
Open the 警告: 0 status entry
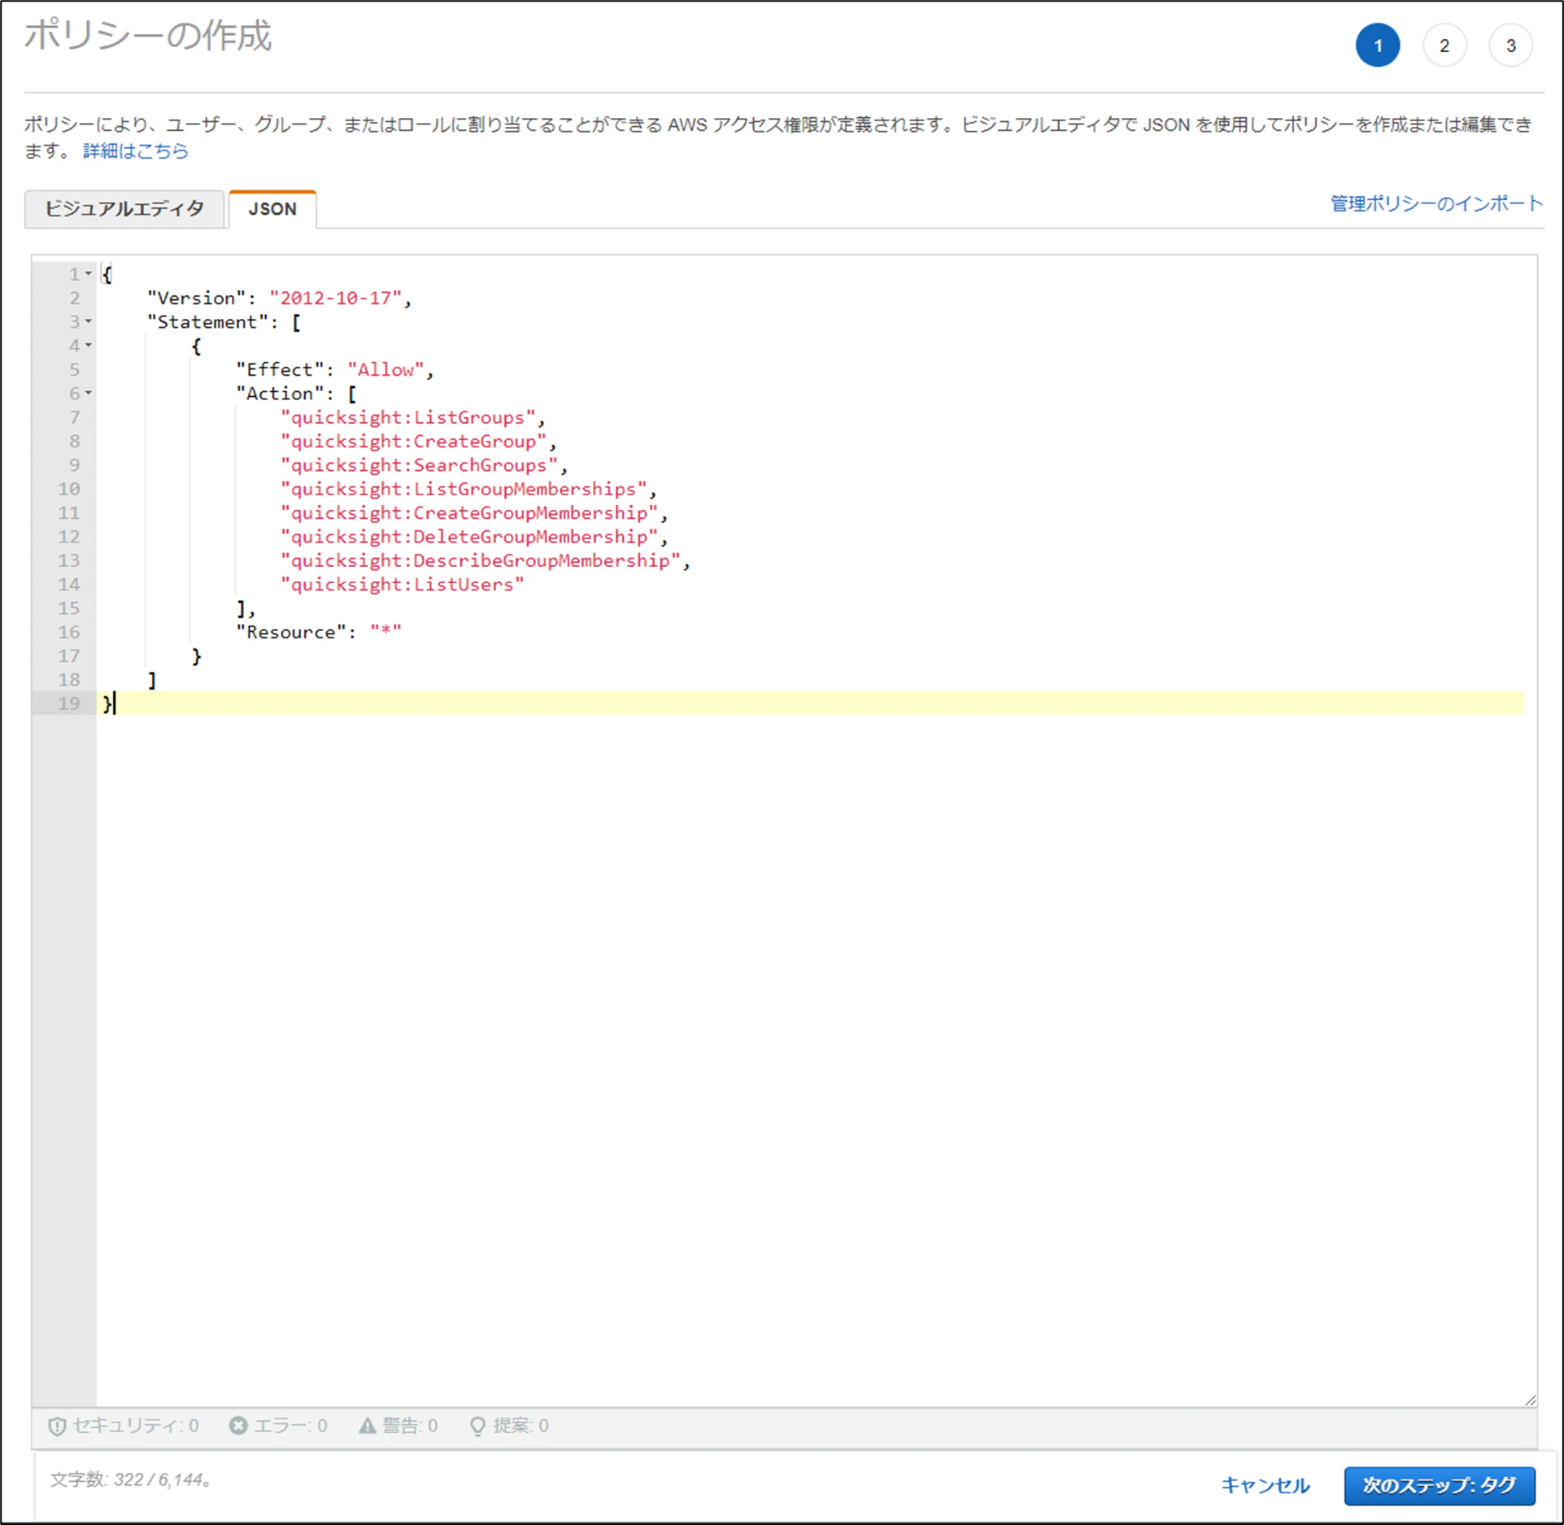pyautogui.click(x=398, y=1425)
